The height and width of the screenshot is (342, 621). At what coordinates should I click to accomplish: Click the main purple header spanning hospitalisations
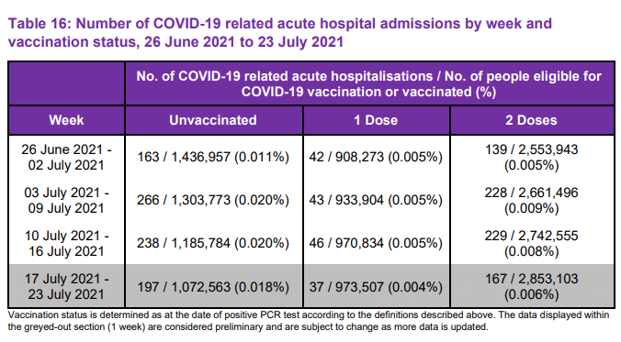369,83
